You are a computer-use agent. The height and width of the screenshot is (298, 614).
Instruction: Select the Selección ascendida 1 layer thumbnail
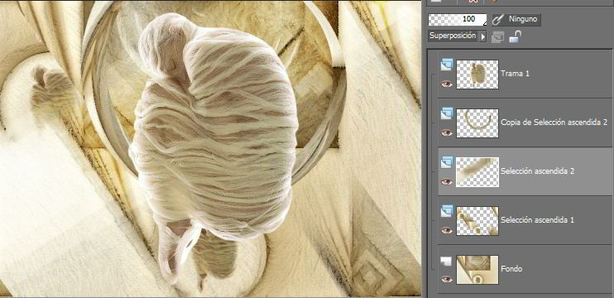pyautogui.click(x=477, y=221)
